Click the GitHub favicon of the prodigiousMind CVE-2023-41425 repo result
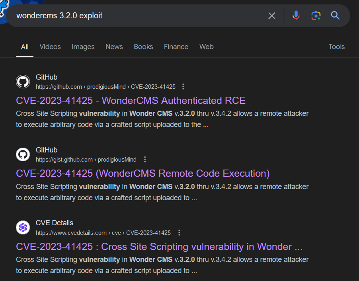The height and width of the screenshot is (281, 359). tap(23, 82)
